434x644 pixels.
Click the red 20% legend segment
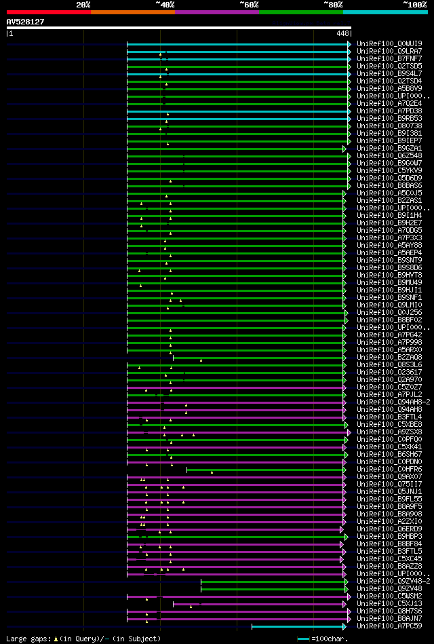49,12
